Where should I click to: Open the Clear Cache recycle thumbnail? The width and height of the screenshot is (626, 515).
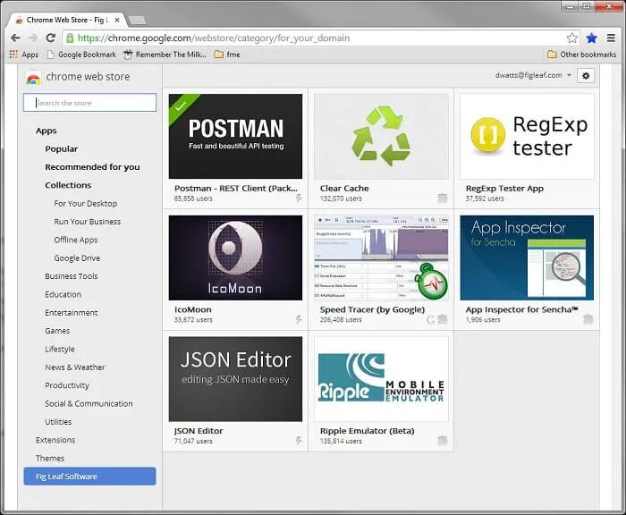(381, 136)
